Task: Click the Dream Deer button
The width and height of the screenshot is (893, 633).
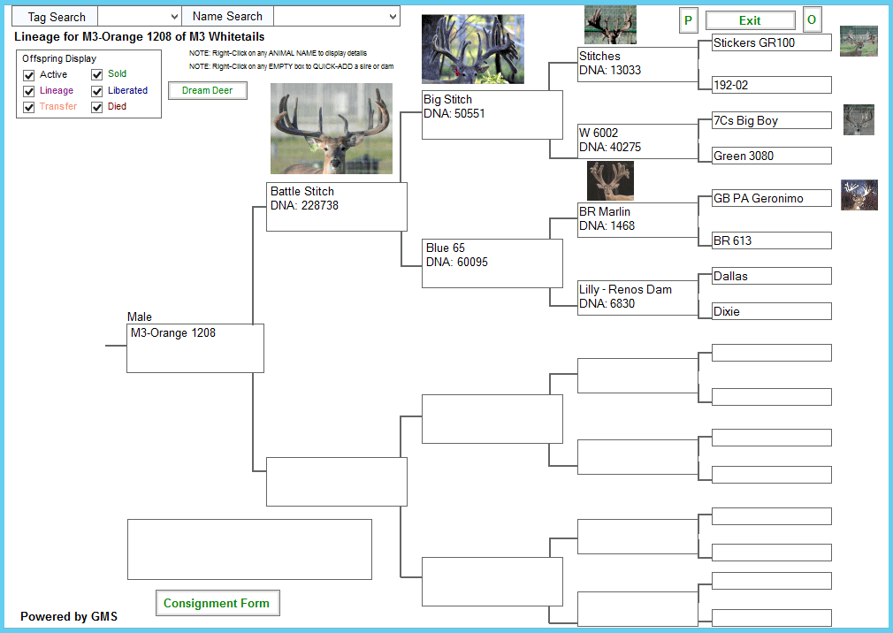Action: (x=208, y=90)
